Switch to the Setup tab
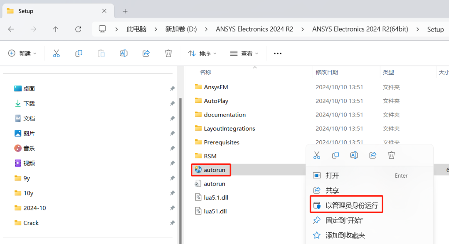Viewport: 449px width, 244px height. pyautogui.click(x=58, y=11)
